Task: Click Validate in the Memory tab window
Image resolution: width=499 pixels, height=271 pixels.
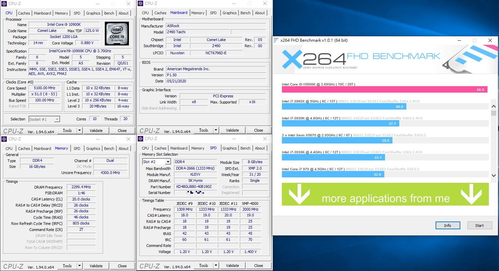Action: click(x=96, y=266)
